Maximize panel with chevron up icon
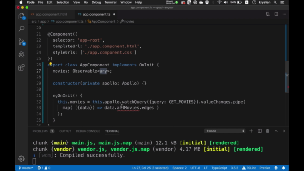 click(276, 131)
